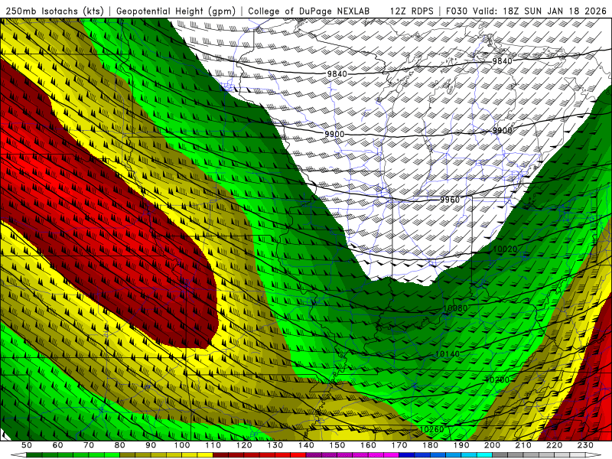Click the "Geopotential Height (gpm)" title text
The image size is (612, 459).
[176, 11]
